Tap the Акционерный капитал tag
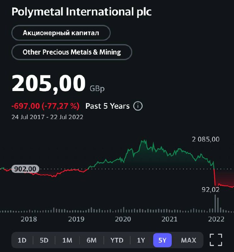 pos(61,33)
